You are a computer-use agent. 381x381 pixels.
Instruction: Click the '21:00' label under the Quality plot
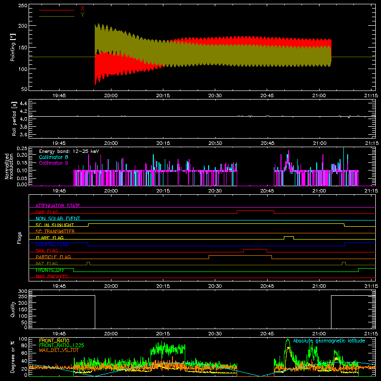point(319,334)
